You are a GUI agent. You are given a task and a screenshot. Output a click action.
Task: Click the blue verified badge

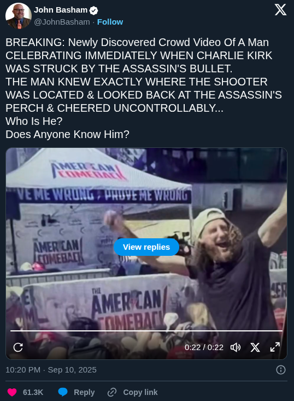(x=94, y=10)
